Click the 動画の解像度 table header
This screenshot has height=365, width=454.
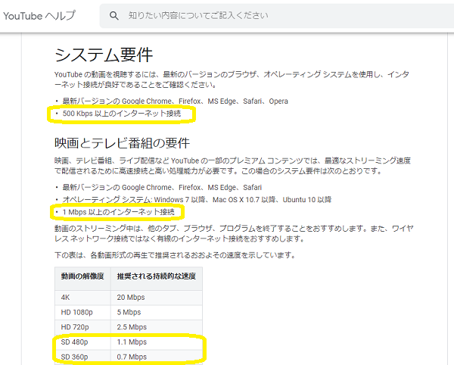click(x=82, y=279)
